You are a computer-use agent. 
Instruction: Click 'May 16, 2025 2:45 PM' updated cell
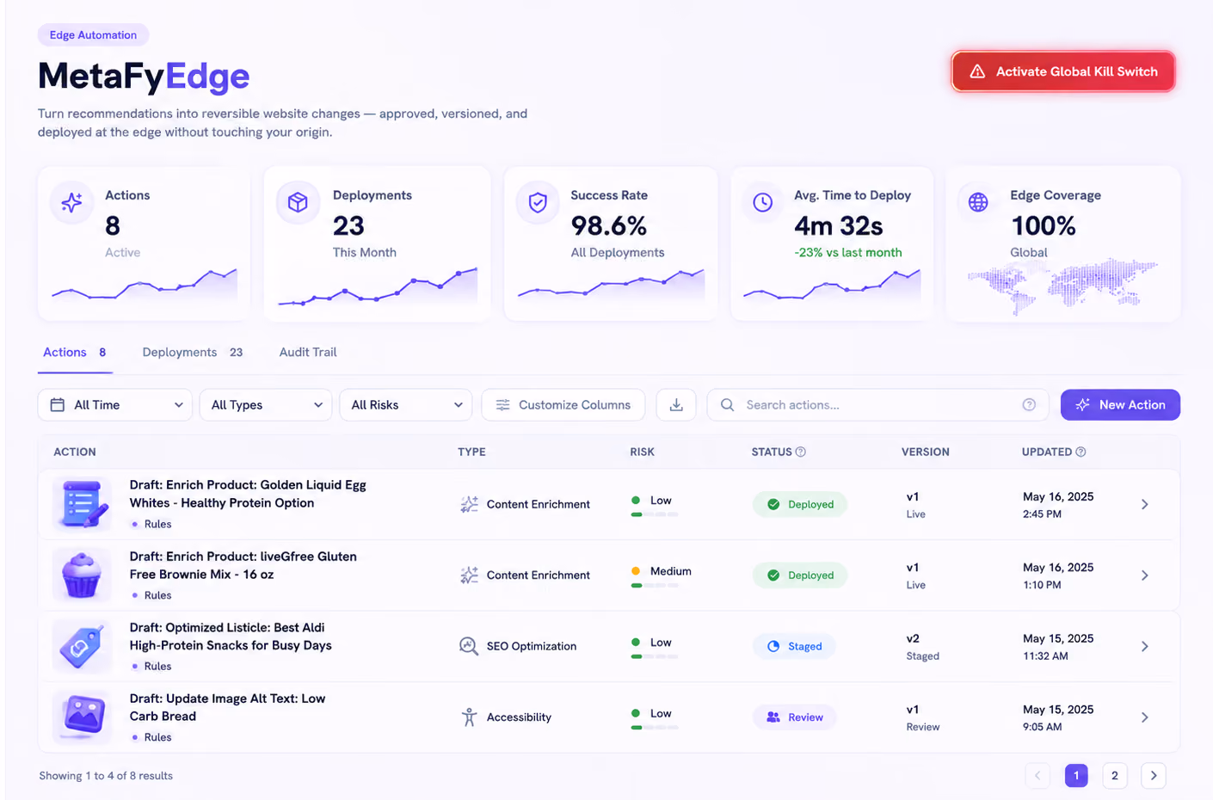tap(1058, 505)
